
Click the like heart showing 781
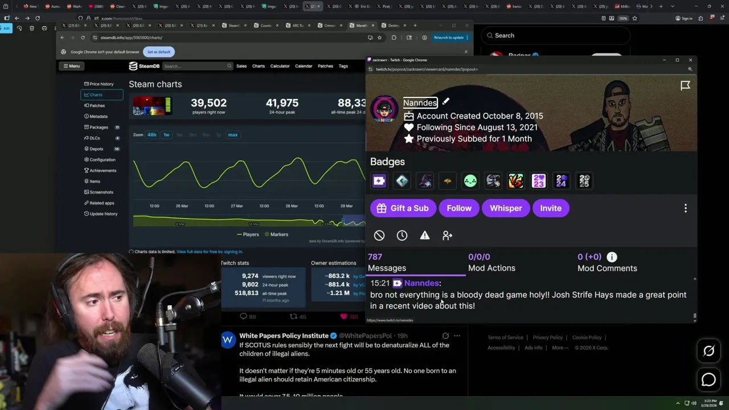[x=343, y=317]
